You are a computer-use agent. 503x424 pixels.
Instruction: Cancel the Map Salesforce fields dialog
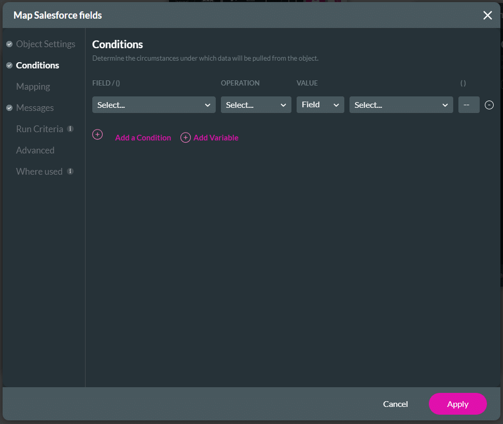click(x=395, y=404)
